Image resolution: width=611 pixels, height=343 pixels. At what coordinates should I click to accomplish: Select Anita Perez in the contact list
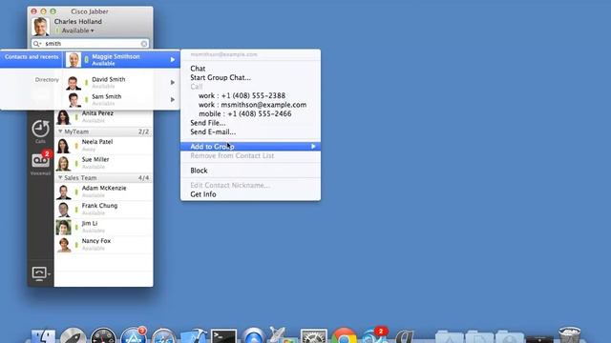point(103,117)
